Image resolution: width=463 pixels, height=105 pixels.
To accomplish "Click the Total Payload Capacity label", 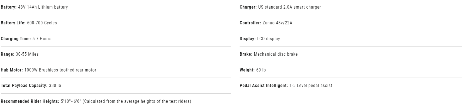I will [x=24, y=86].
